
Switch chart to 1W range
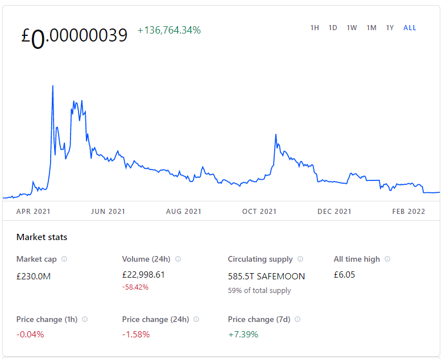pos(352,28)
